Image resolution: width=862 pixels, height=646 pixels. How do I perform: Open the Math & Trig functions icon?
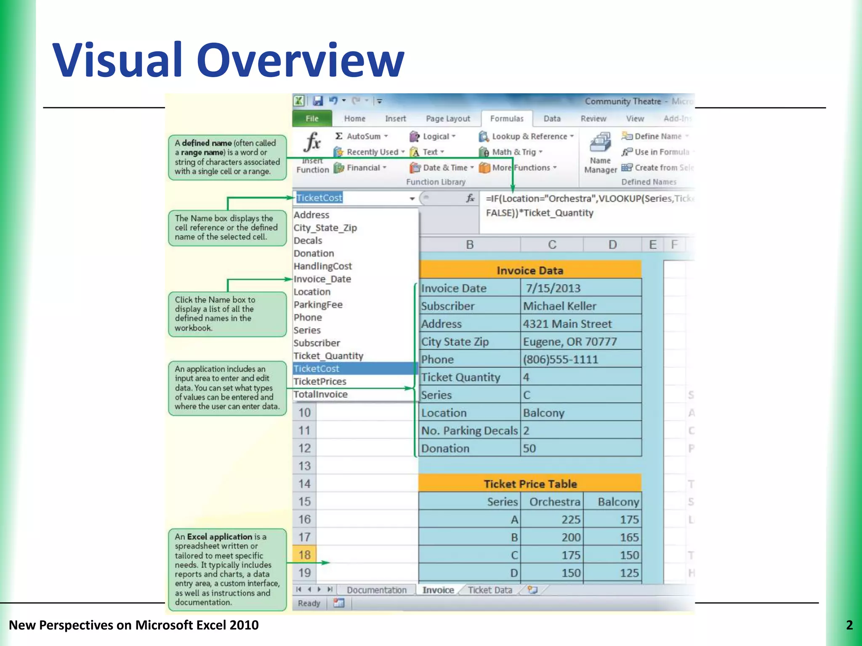click(x=484, y=152)
